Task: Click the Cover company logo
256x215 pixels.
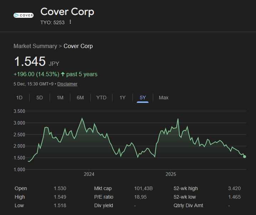Action: tap(24, 15)
